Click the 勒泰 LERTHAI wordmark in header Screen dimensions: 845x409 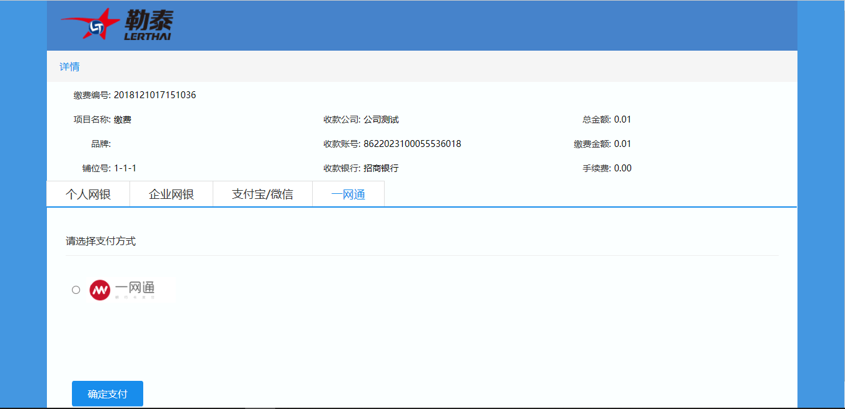point(148,26)
